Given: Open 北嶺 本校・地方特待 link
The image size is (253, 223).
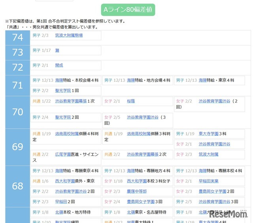Looking at the screenshot, I should click(59, 212).
